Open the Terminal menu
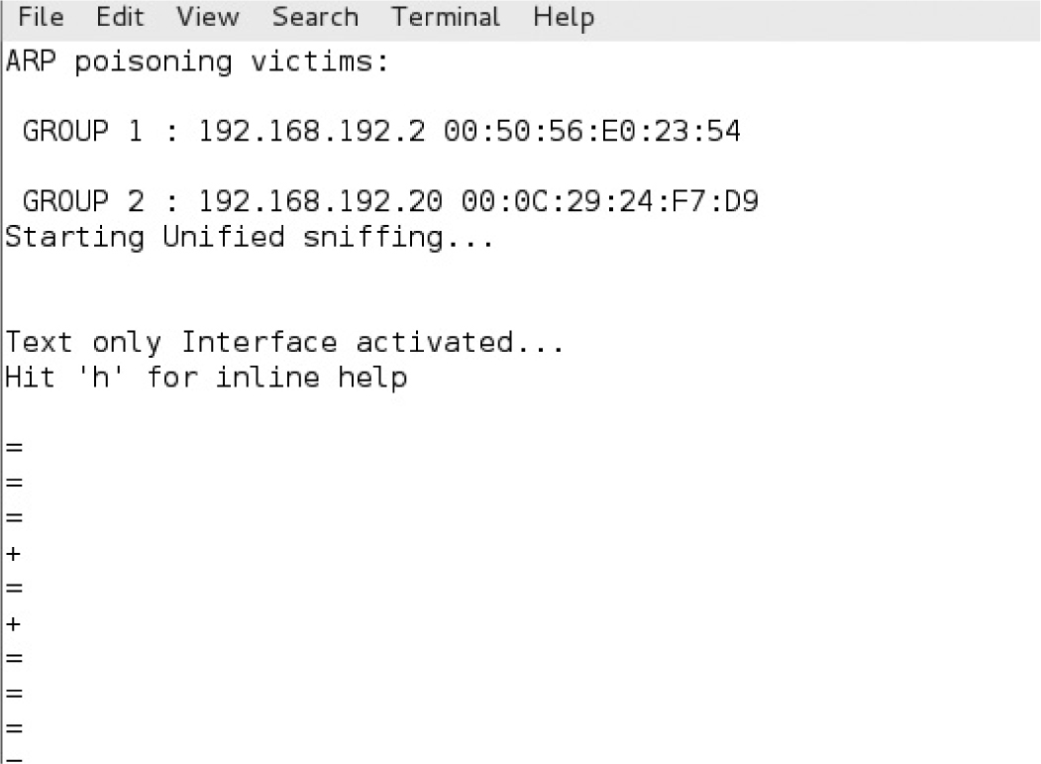 [x=445, y=18]
